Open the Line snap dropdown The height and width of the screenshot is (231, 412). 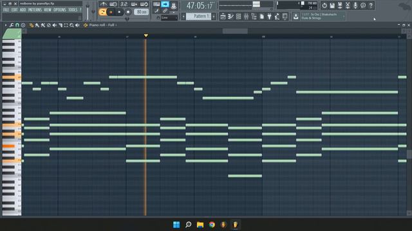pyautogui.click(x=169, y=17)
